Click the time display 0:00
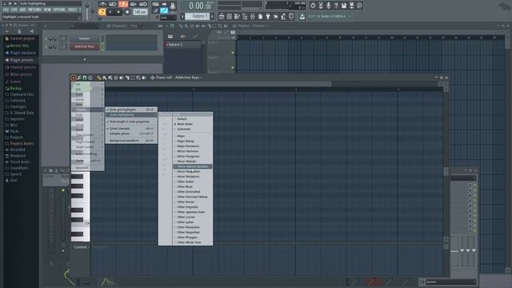Viewport: 512px width, 288px height. pos(201,6)
